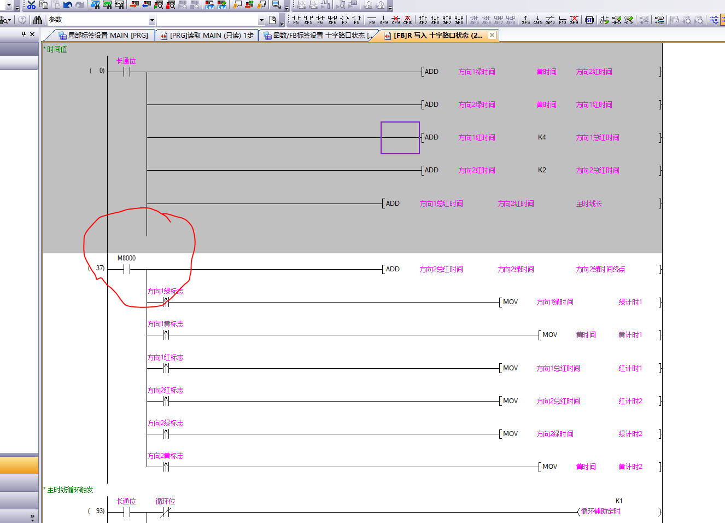Click the cF9 delete line icon
This screenshot has width=725, height=523.
pyautogui.click(x=396, y=20)
